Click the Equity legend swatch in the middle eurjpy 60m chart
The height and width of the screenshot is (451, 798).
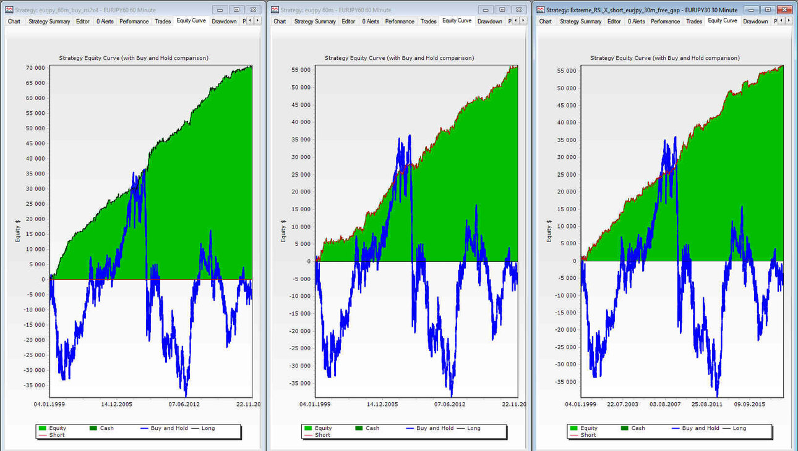point(307,428)
